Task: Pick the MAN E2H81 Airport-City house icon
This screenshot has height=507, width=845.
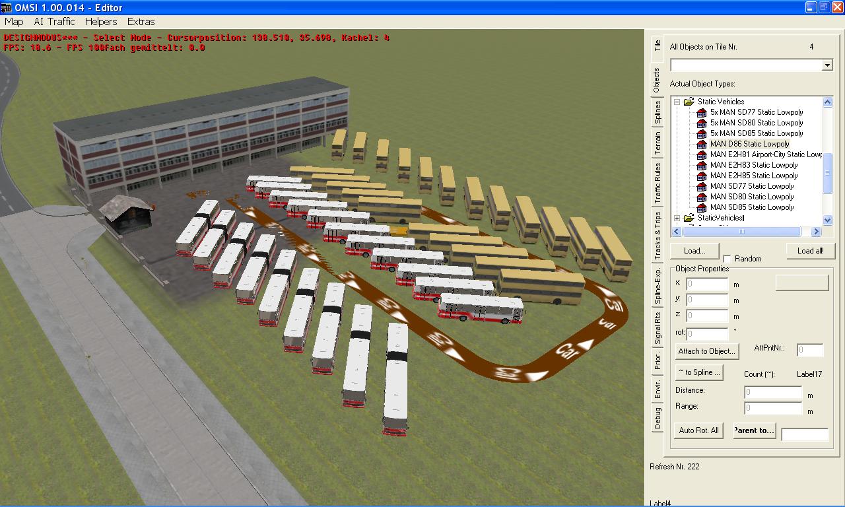Action: (x=702, y=154)
